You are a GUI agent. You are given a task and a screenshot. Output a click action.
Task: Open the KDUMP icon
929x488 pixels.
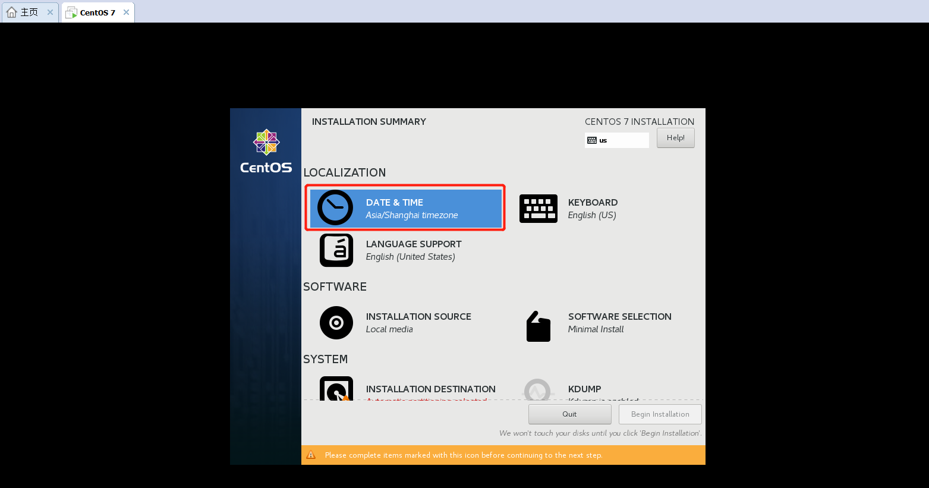coord(537,389)
